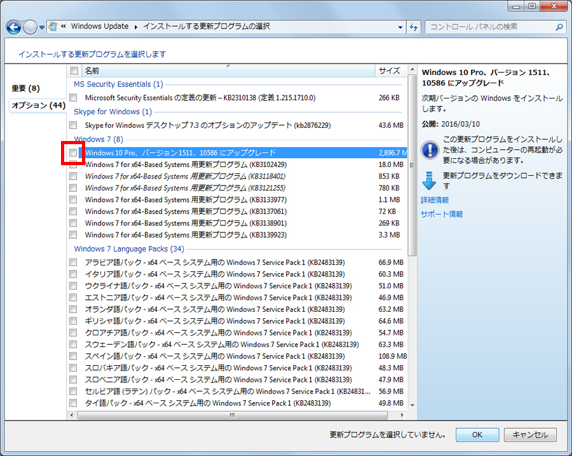Screen dimensions: 572x456
Task: Click the Forward navigation arrow
Action: point(30,27)
